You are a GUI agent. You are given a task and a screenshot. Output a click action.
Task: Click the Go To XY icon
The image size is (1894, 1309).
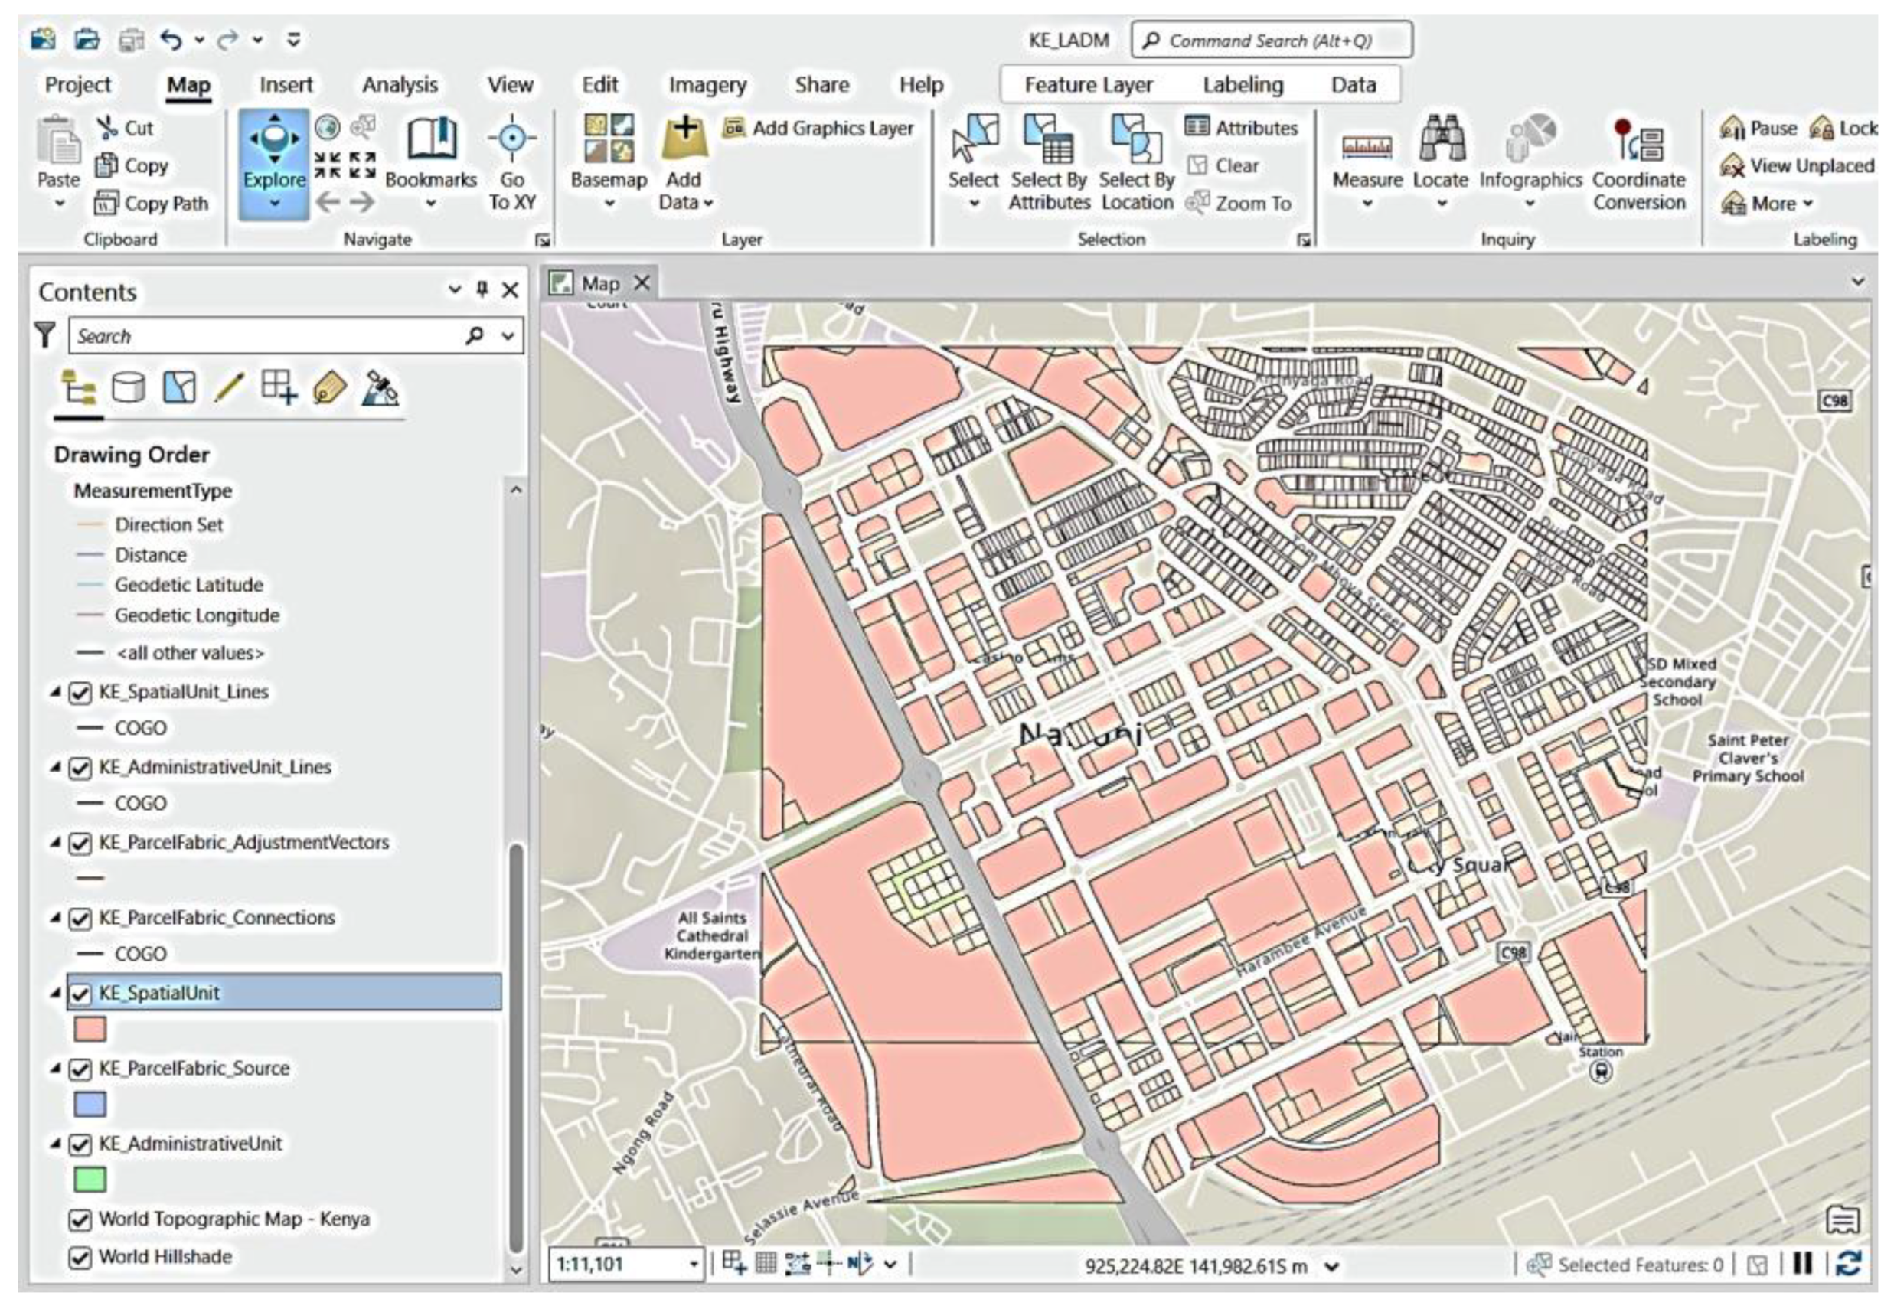[x=512, y=139]
